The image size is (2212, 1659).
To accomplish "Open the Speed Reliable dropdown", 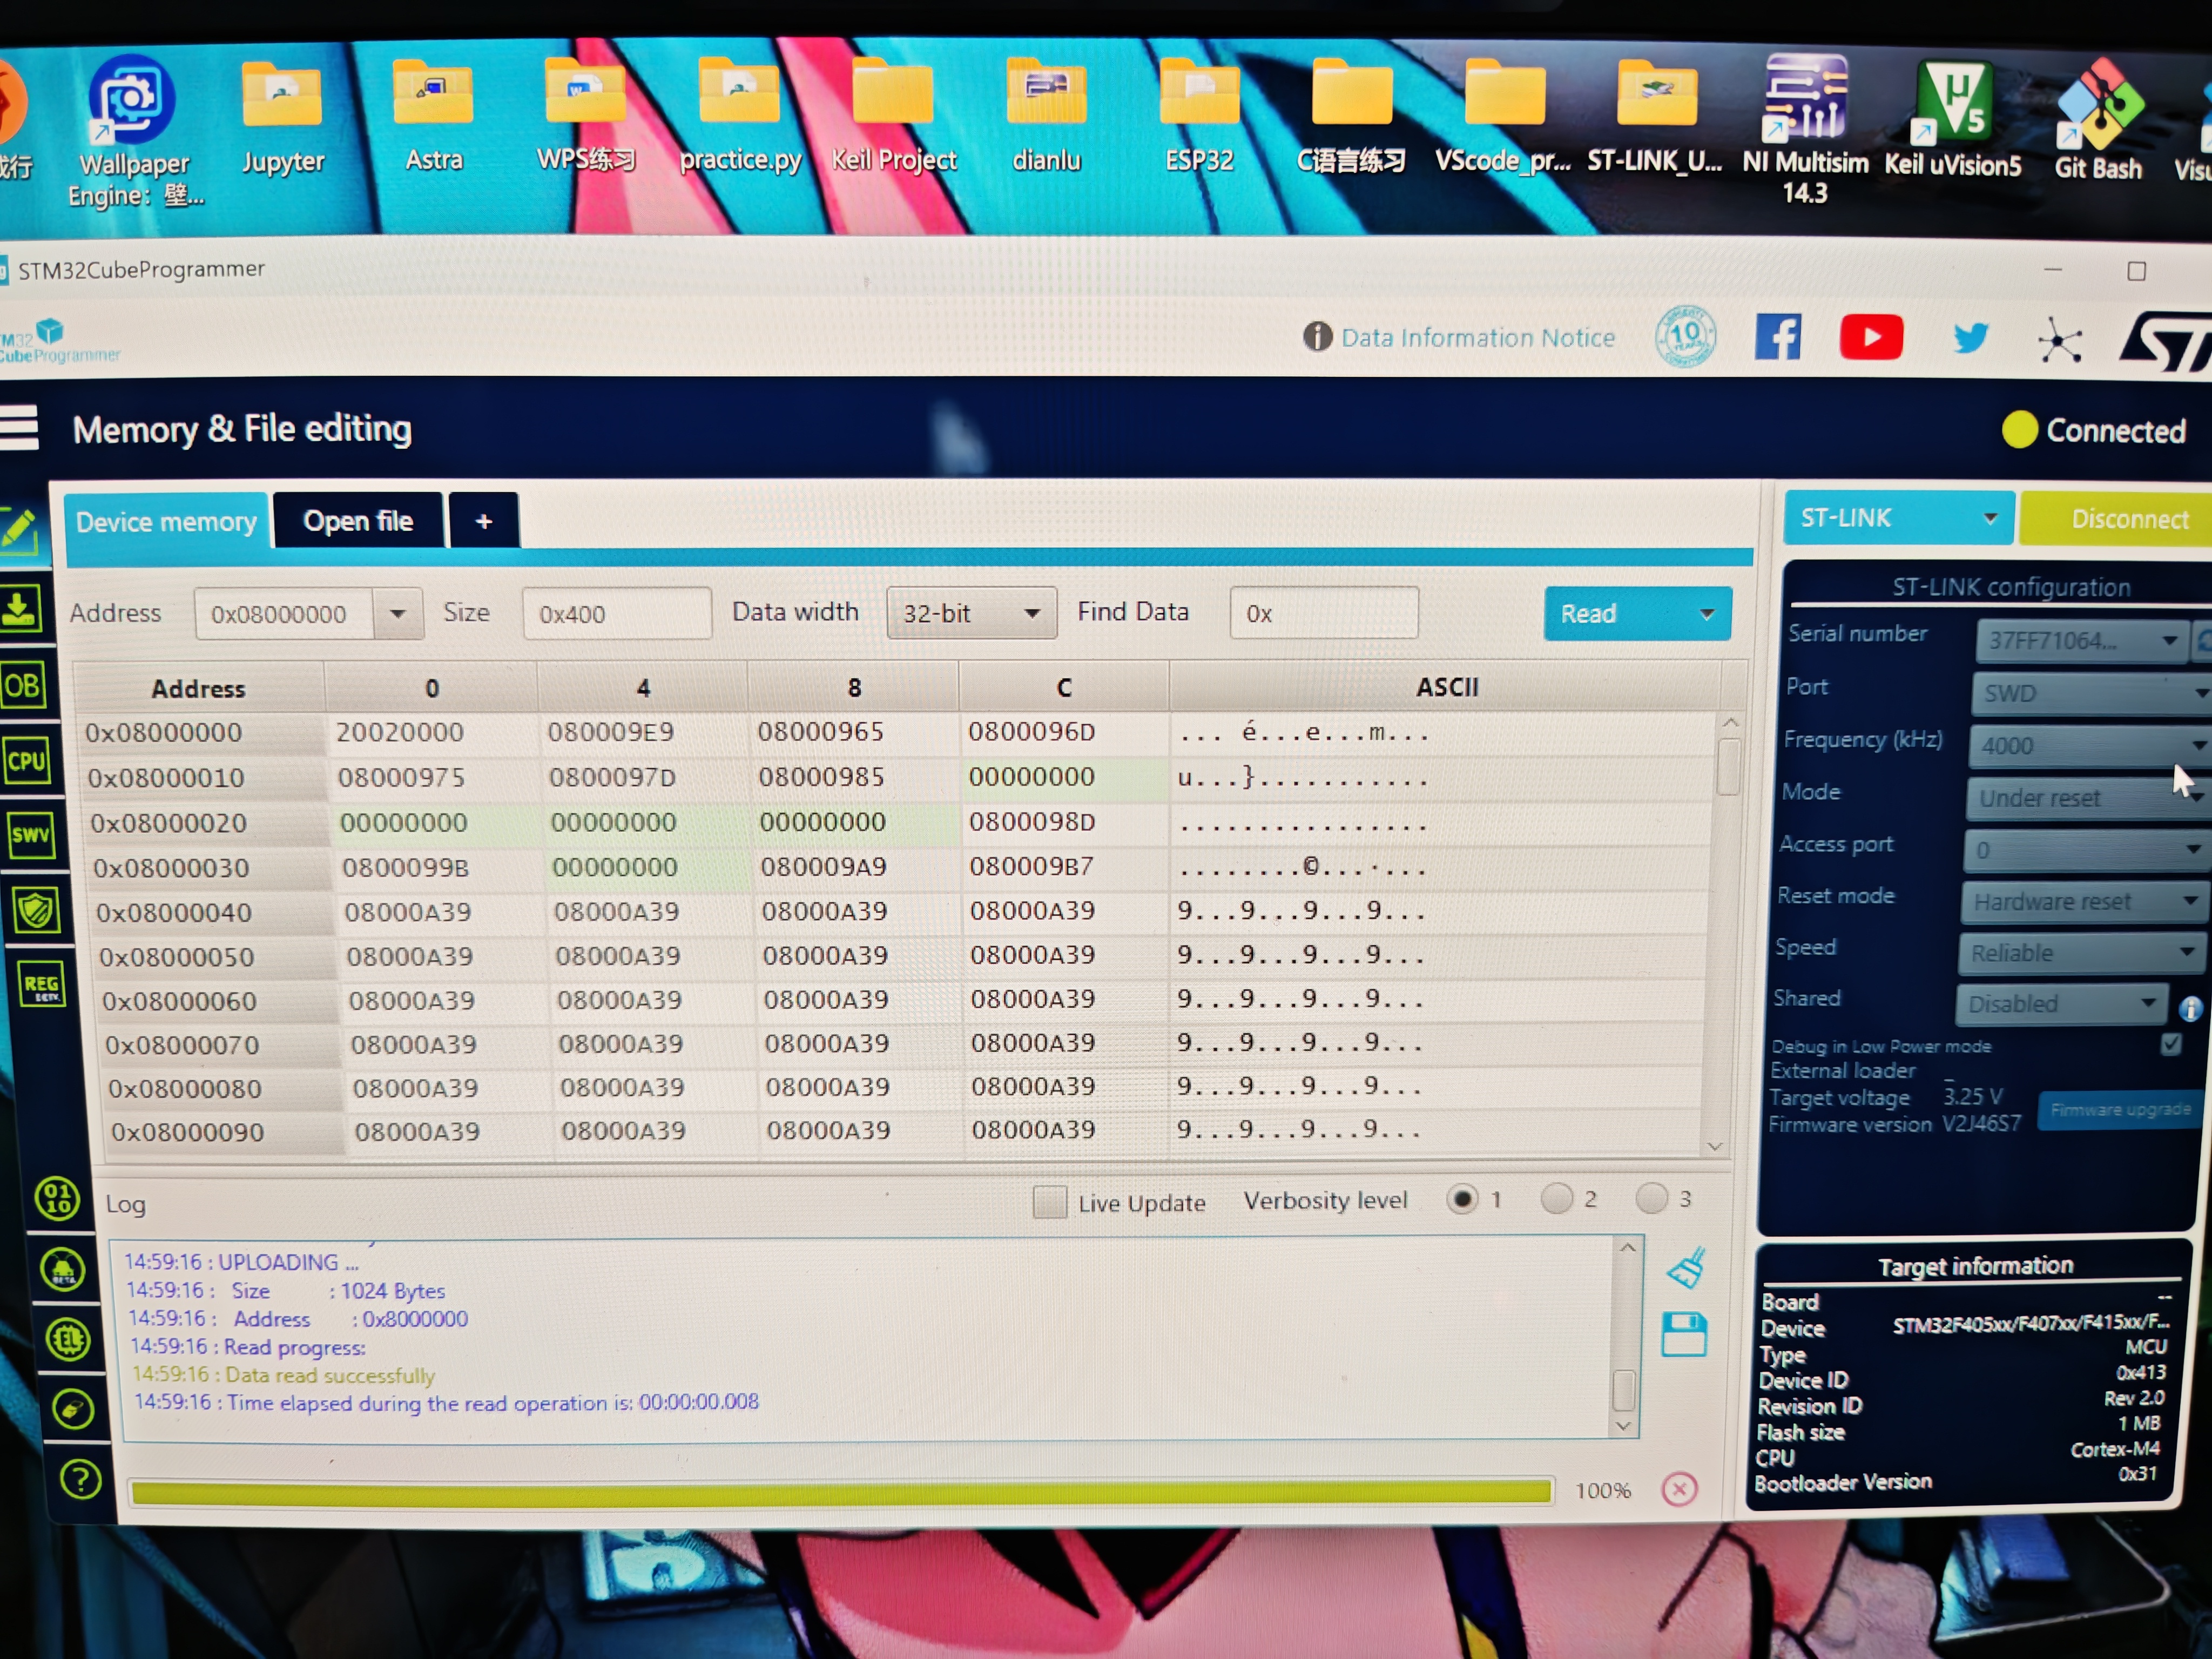I will coord(2082,953).
